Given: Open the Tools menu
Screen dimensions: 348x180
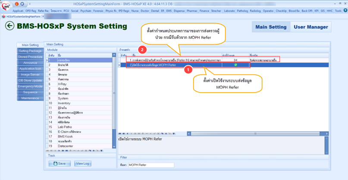Looking at the screenshot, I should coord(338,11).
